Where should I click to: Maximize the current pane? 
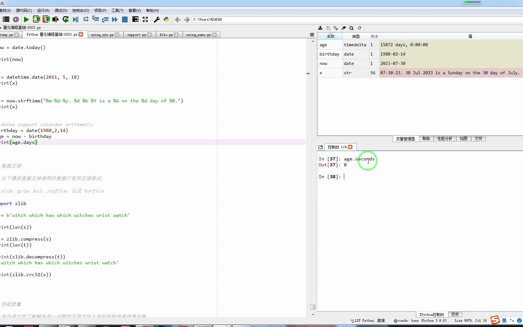point(135,19)
